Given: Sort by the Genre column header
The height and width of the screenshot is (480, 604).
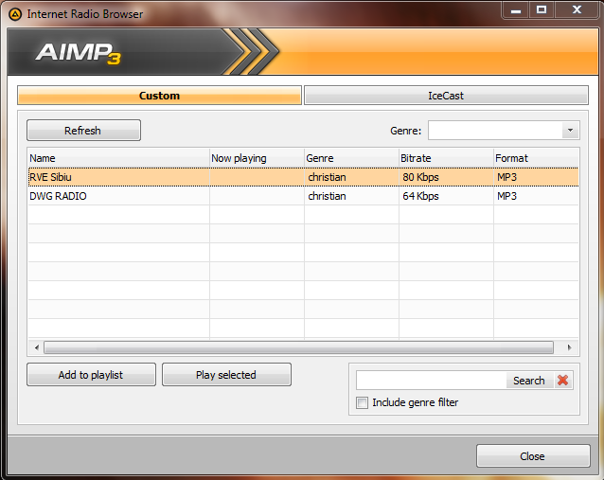Looking at the screenshot, I should [351, 158].
